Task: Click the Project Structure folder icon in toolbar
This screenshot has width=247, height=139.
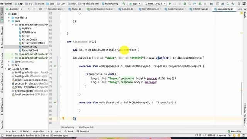Action: tap(211, 3)
